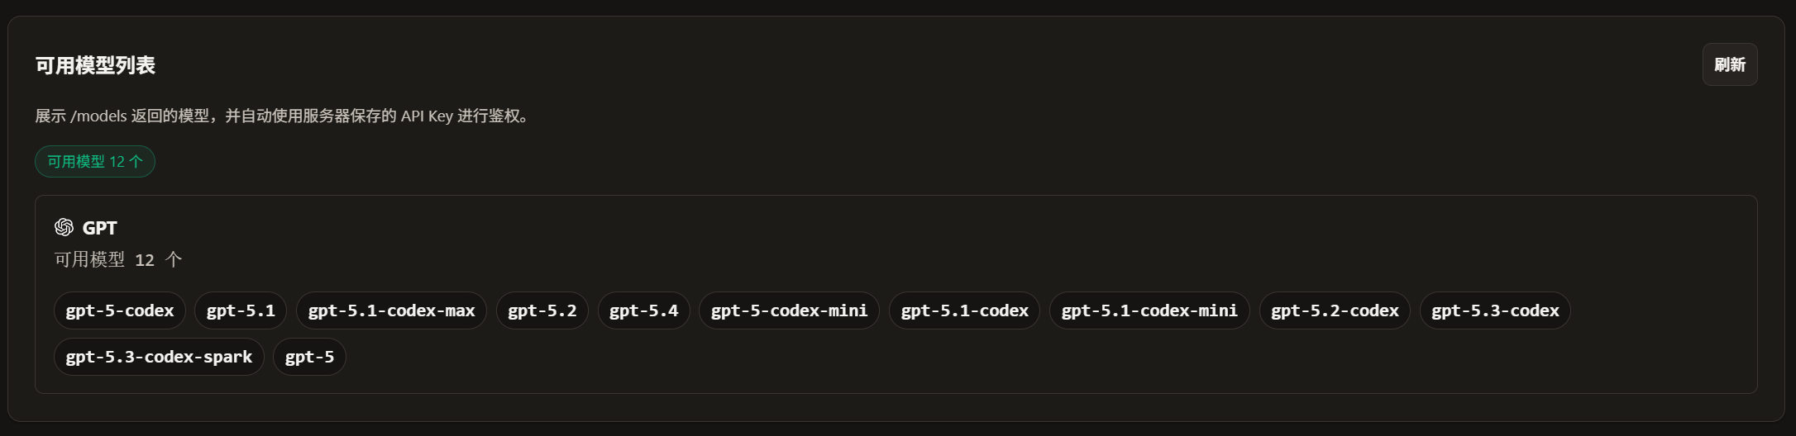1796x436 pixels.
Task: Pick the gpt-5.2-codex model chip
Action: (1335, 311)
